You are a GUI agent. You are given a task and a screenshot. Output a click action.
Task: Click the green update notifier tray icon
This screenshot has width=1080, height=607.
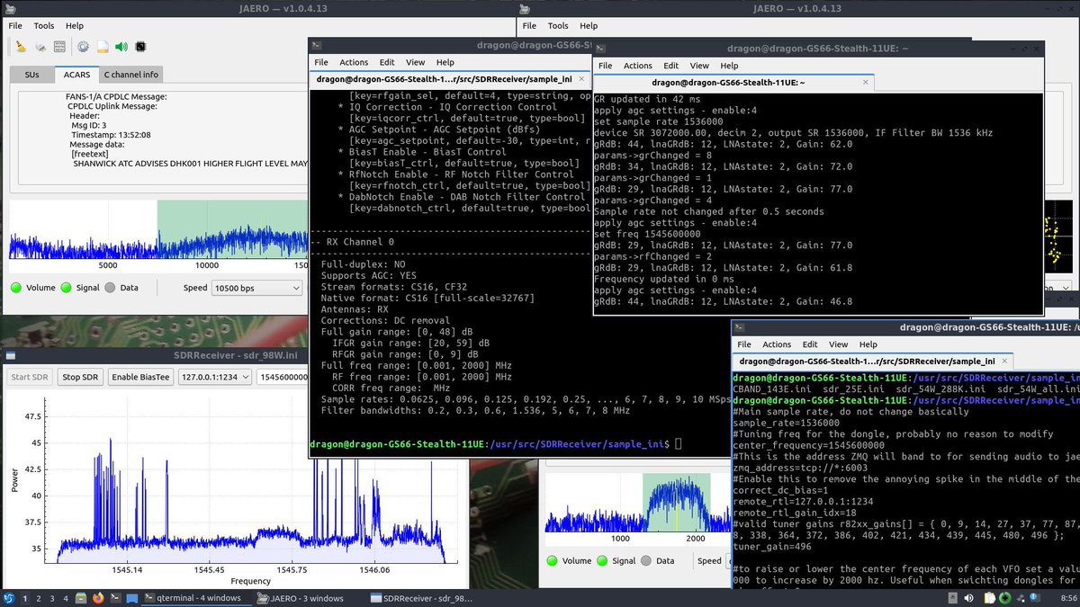click(x=1004, y=598)
